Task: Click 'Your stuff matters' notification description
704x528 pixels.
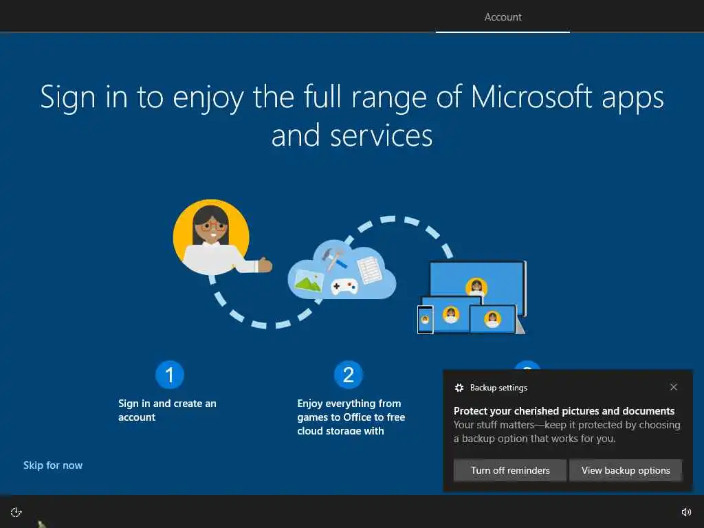Action: pos(566,432)
